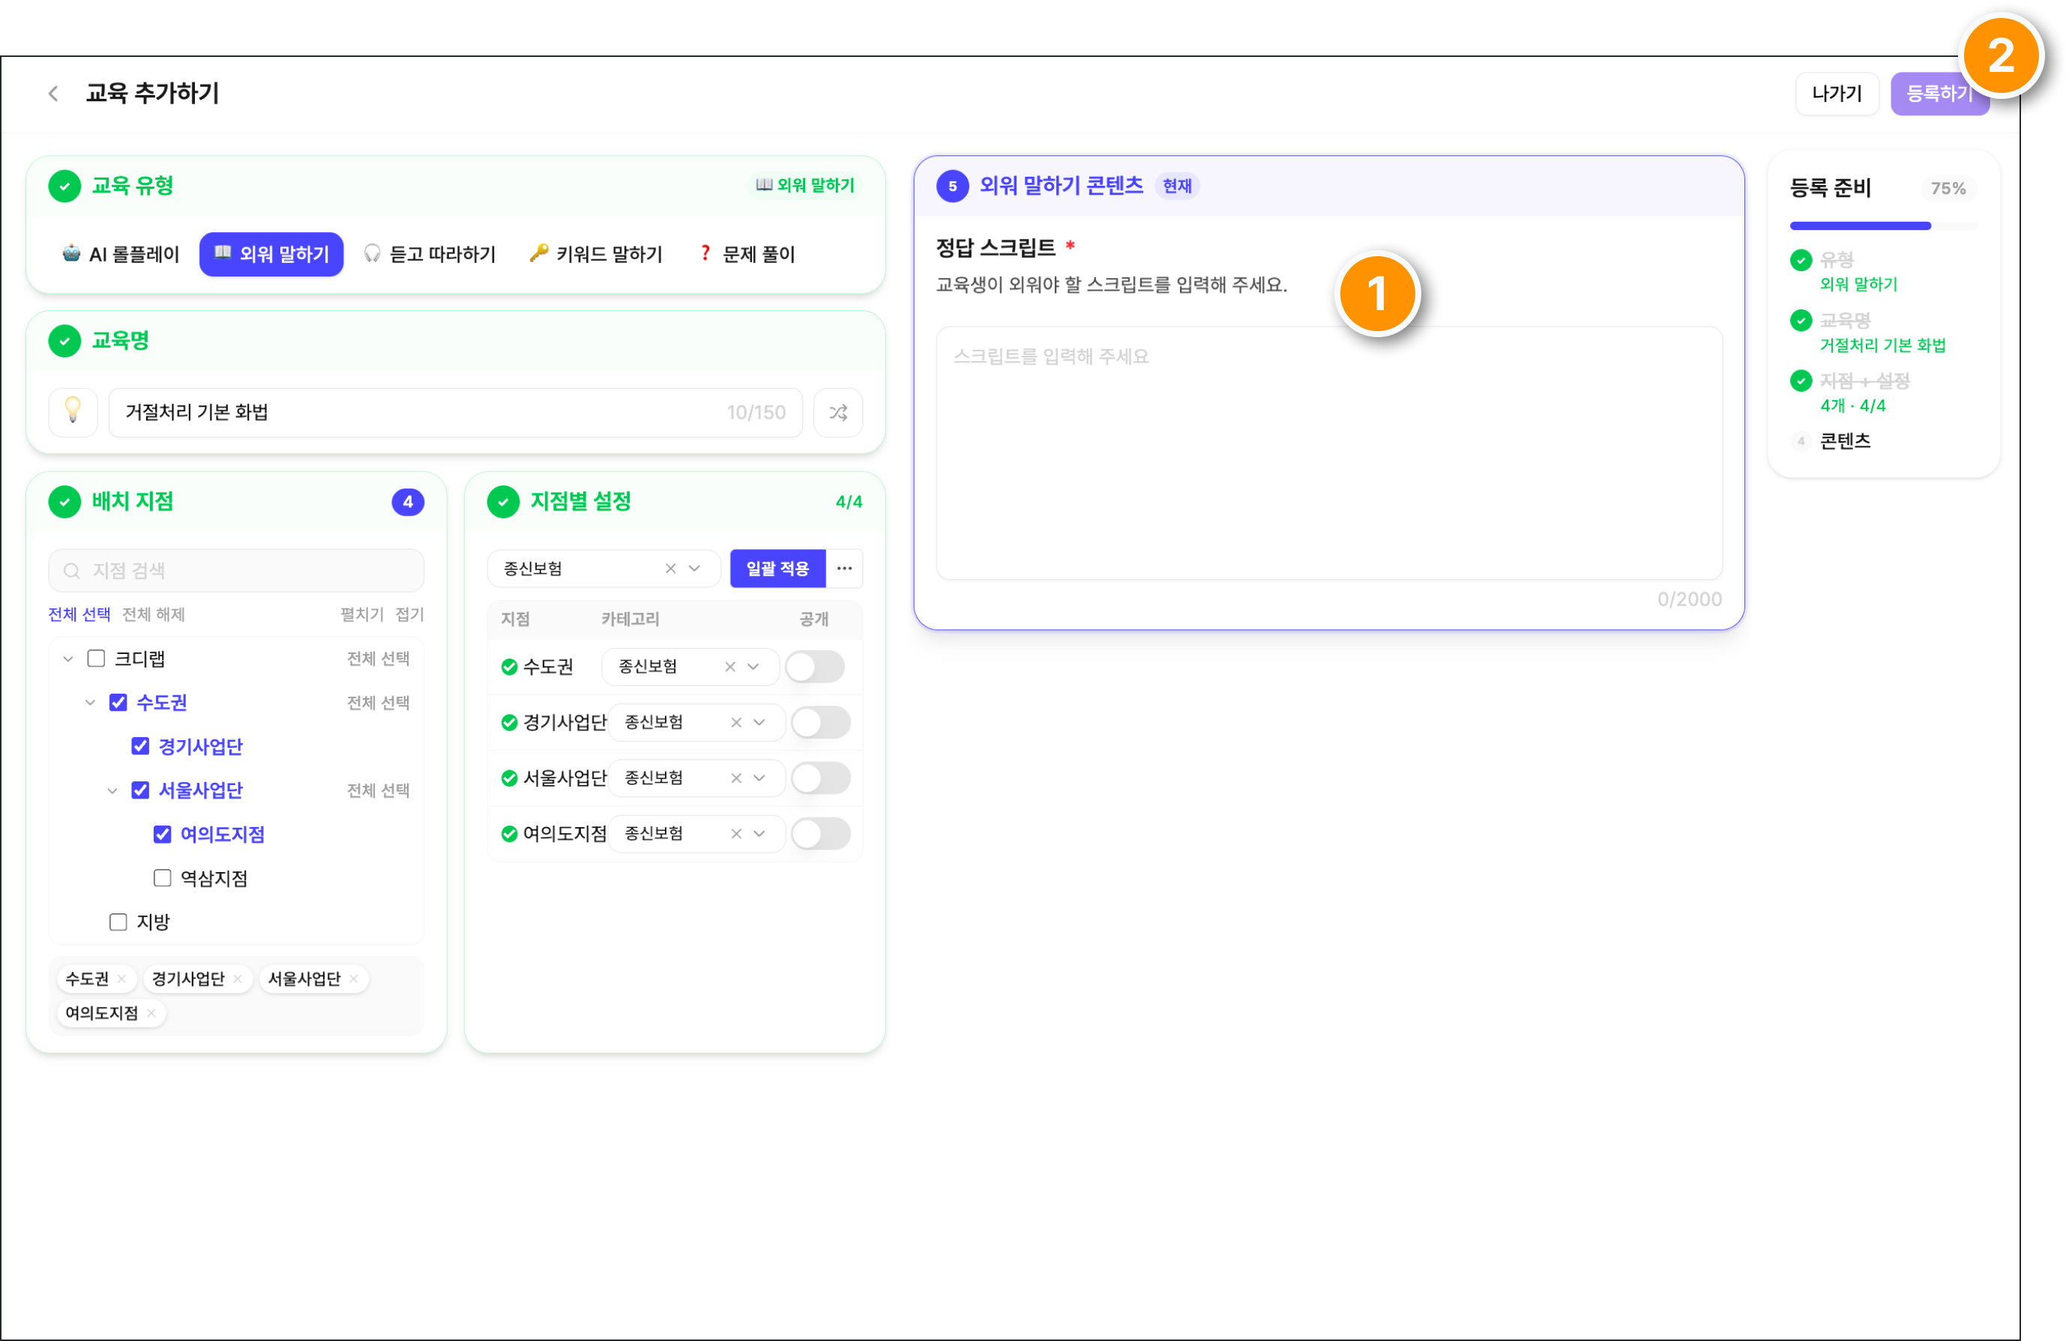Uncheck the 경기사업단 checkbox
The width and height of the screenshot is (2069, 1341).
point(140,746)
